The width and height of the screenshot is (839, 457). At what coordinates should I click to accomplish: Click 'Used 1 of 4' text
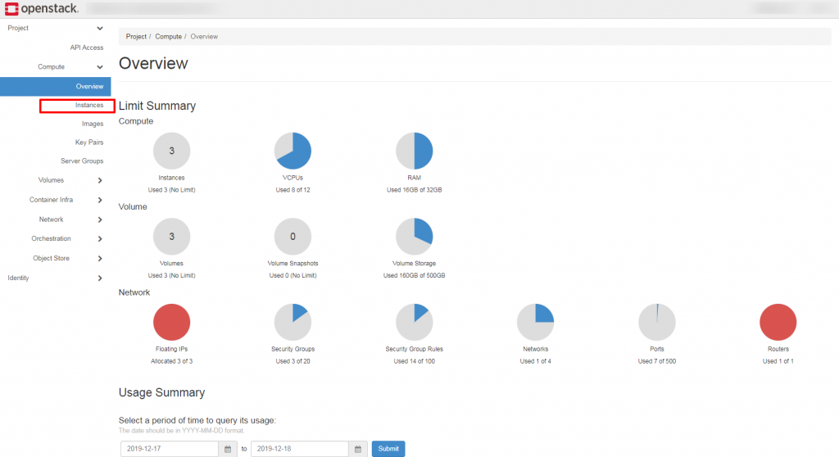tap(536, 361)
